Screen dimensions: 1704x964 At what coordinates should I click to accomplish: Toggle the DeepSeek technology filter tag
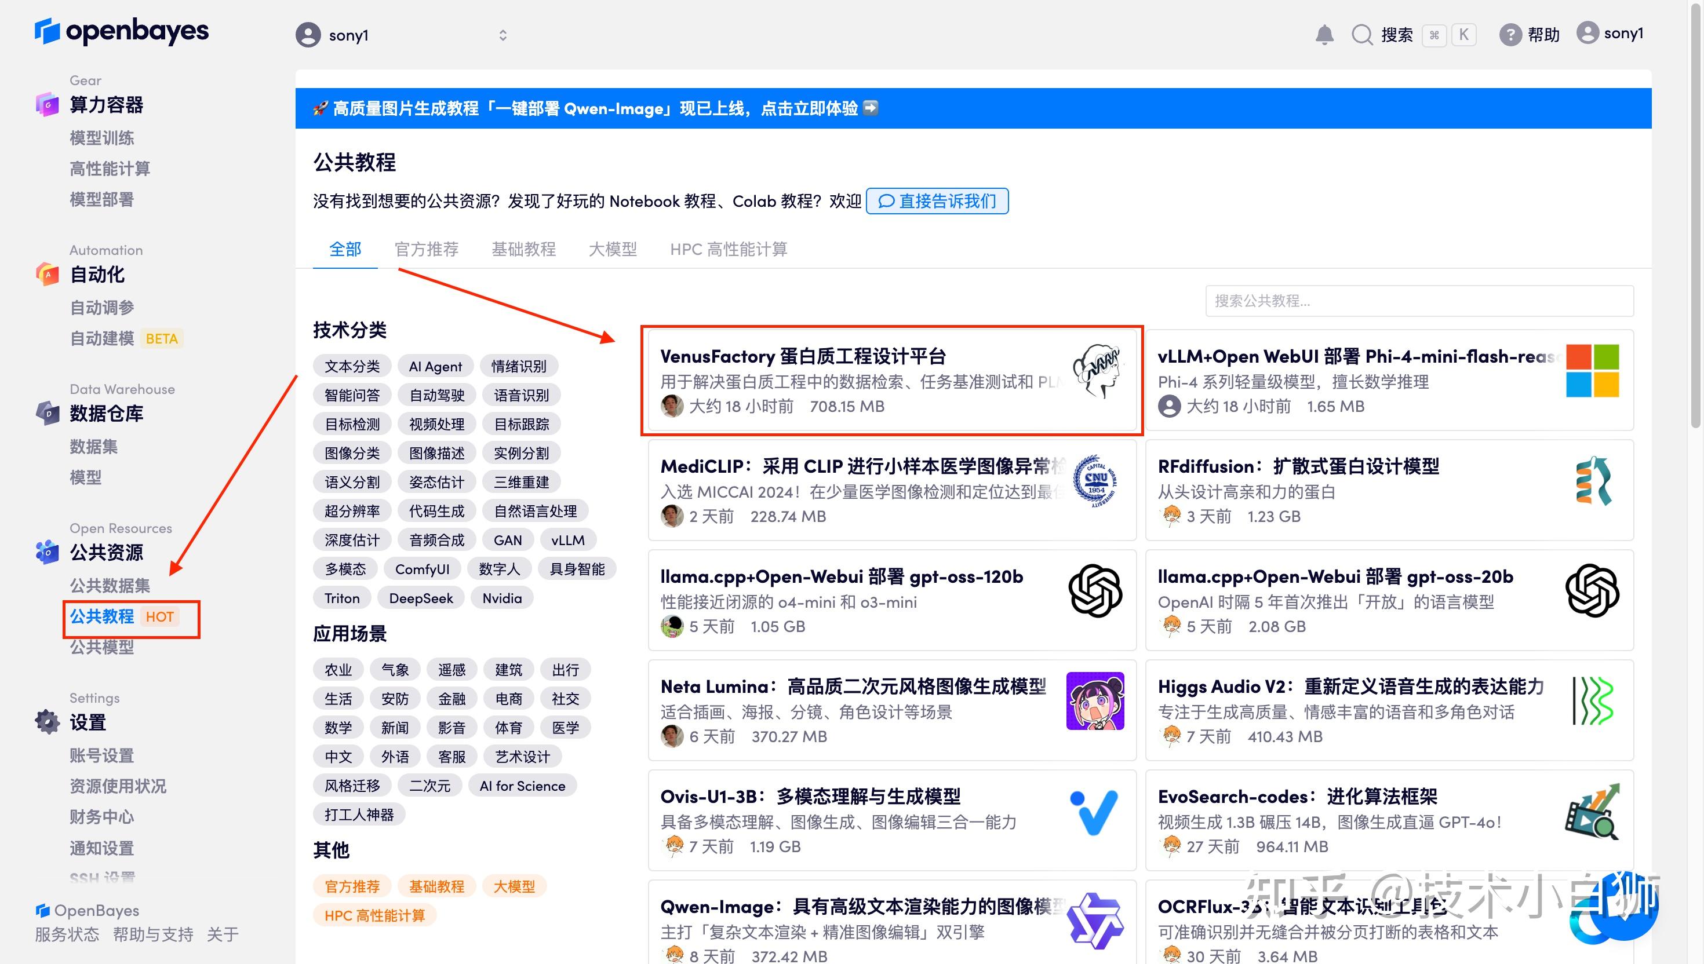pyautogui.click(x=421, y=597)
